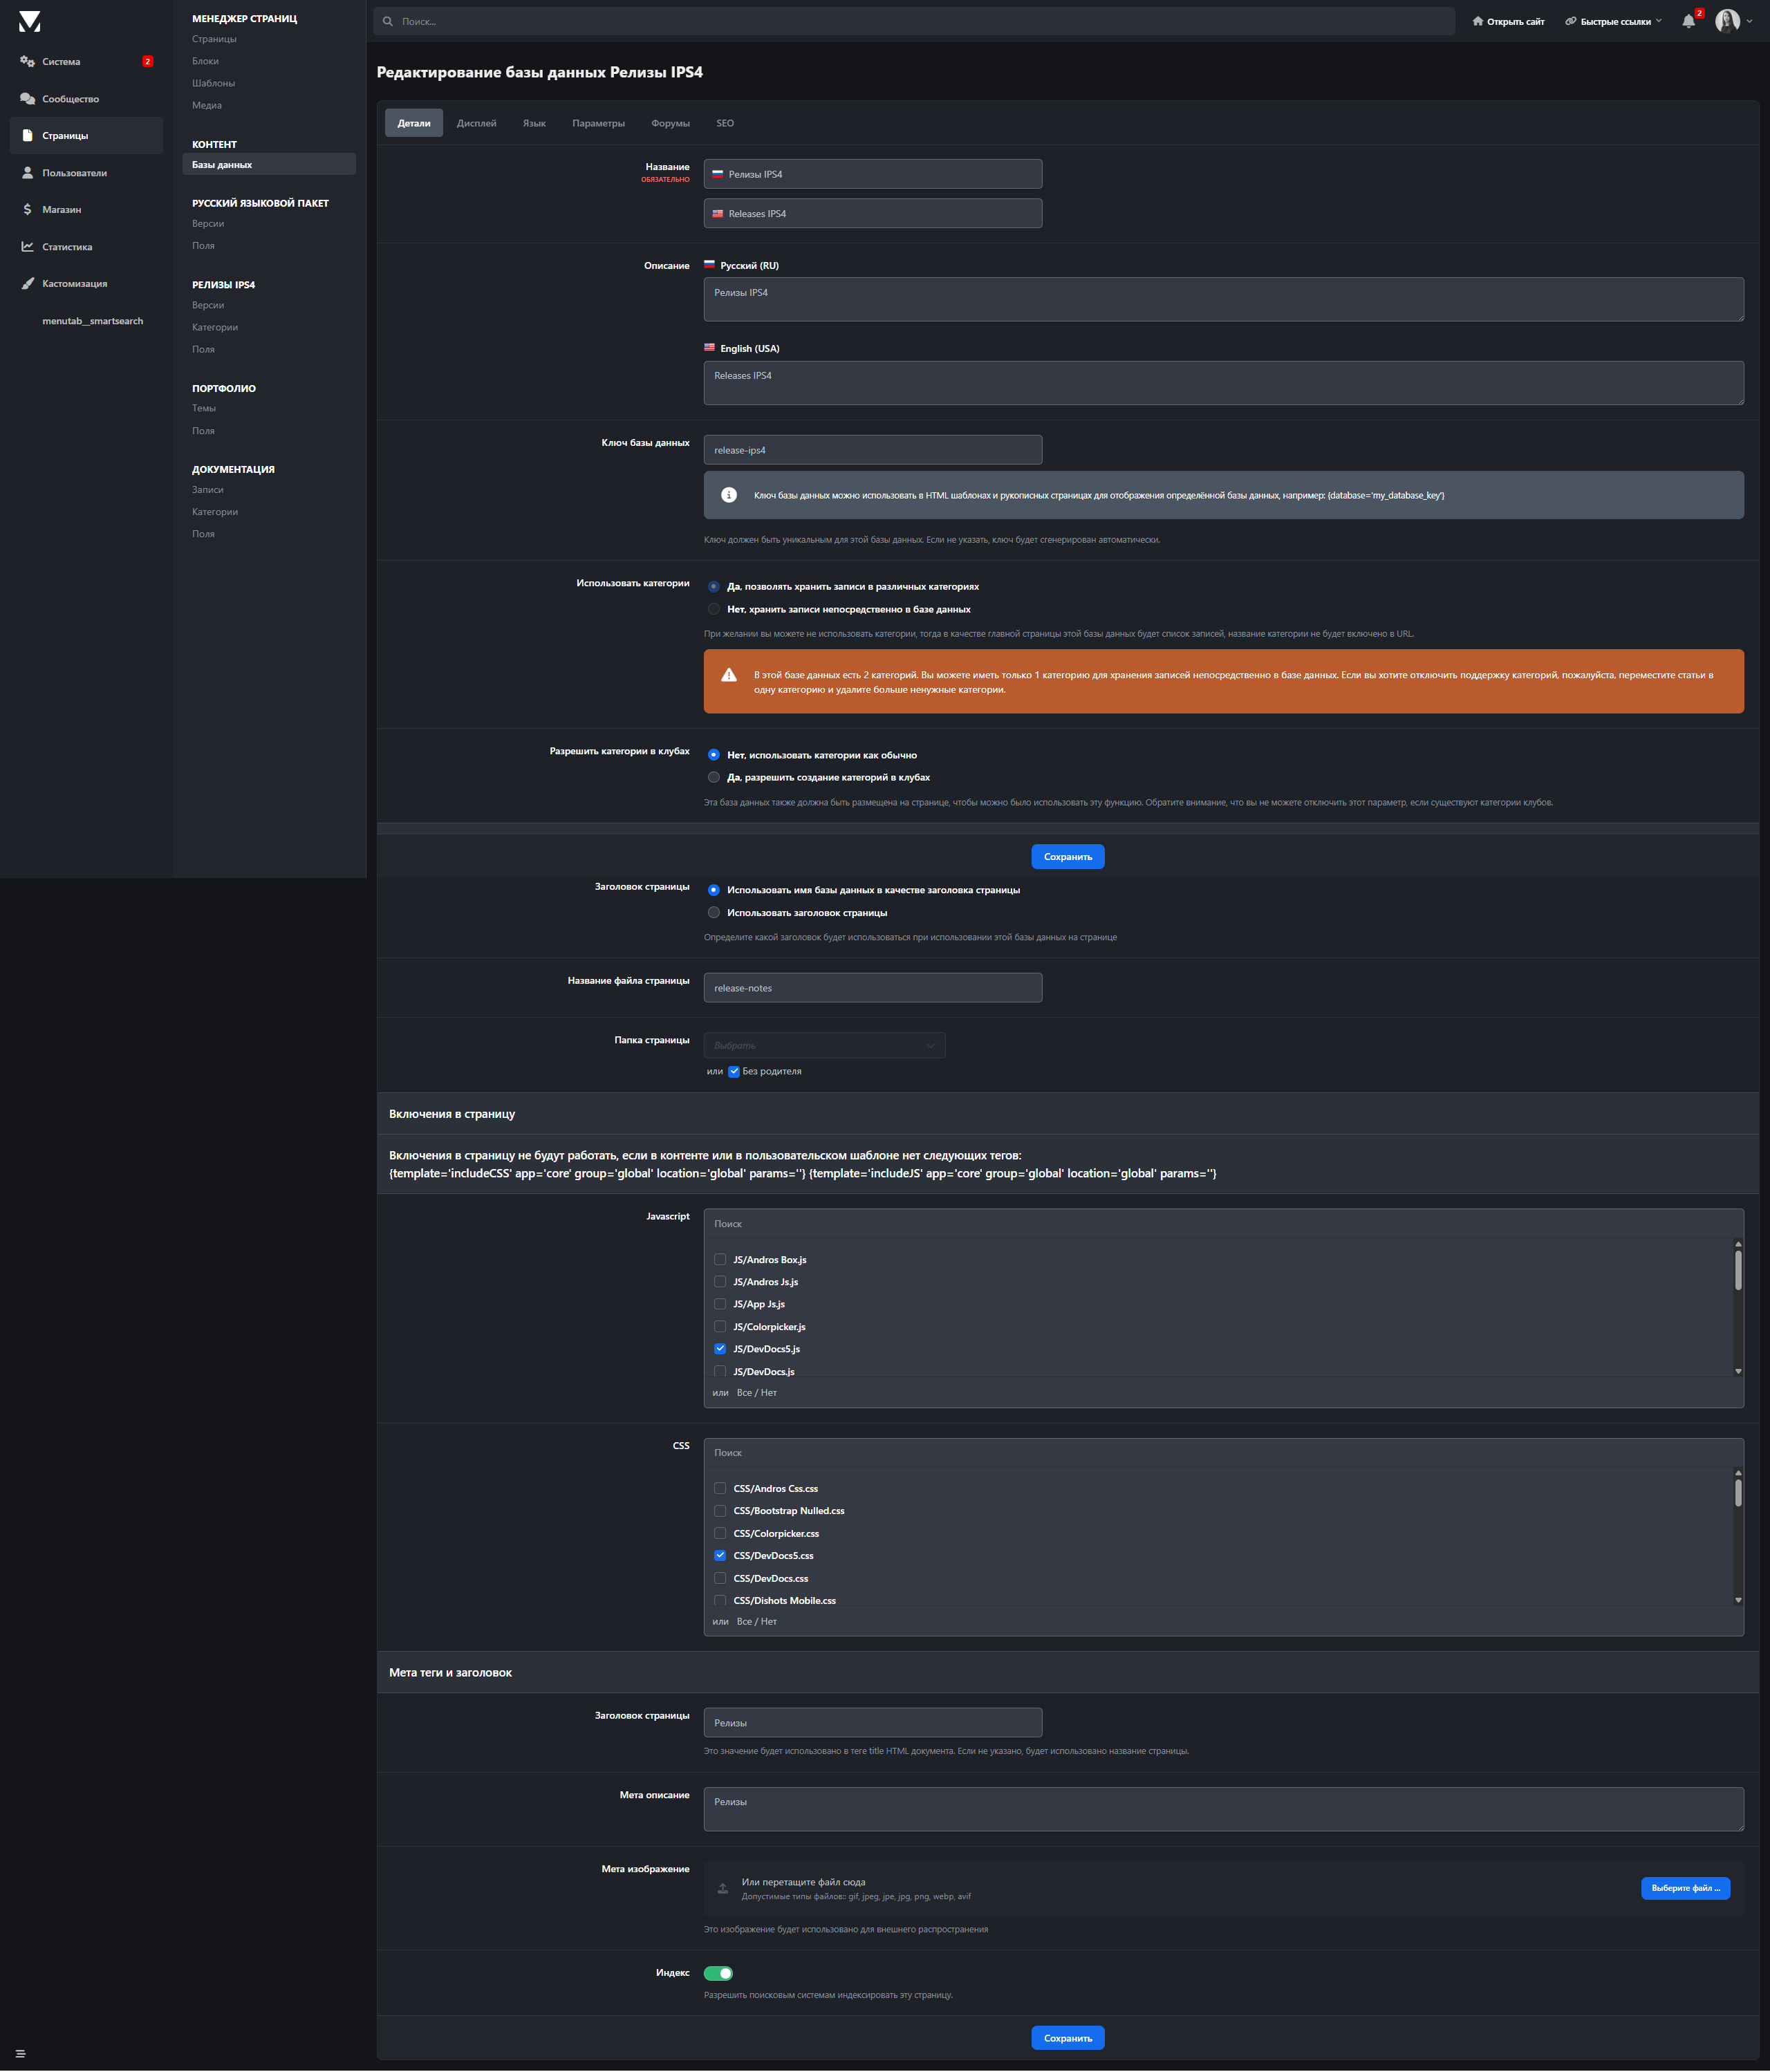This screenshot has width=1770, height=2072.
Task: Check the JS/Andros Box.js checkbox
Action: point(720,1259)
